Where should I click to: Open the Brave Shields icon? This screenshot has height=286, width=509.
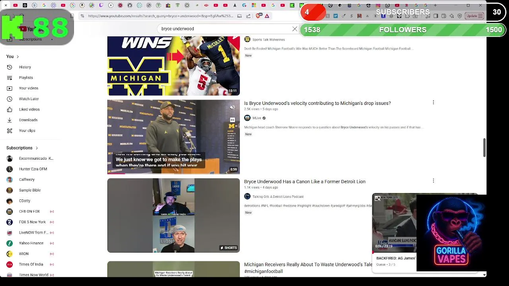(258, 16)
